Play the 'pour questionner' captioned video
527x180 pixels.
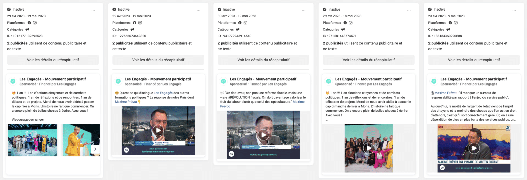tap(158, 130)
